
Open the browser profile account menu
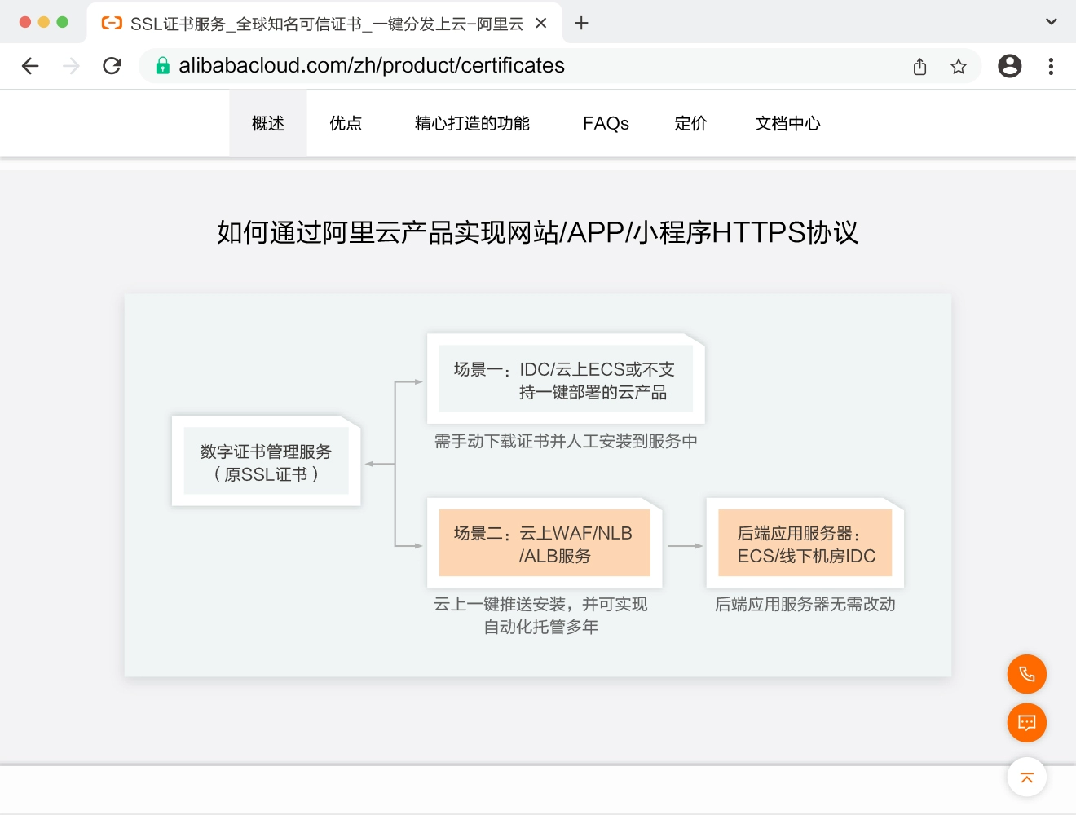click(1010, 66)
